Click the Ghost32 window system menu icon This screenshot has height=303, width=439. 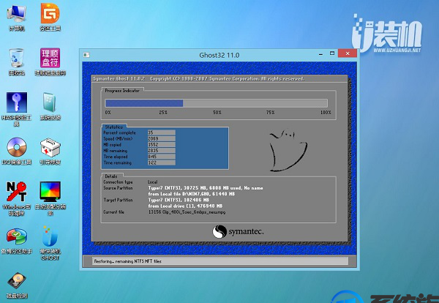click(x=86, y=55)
